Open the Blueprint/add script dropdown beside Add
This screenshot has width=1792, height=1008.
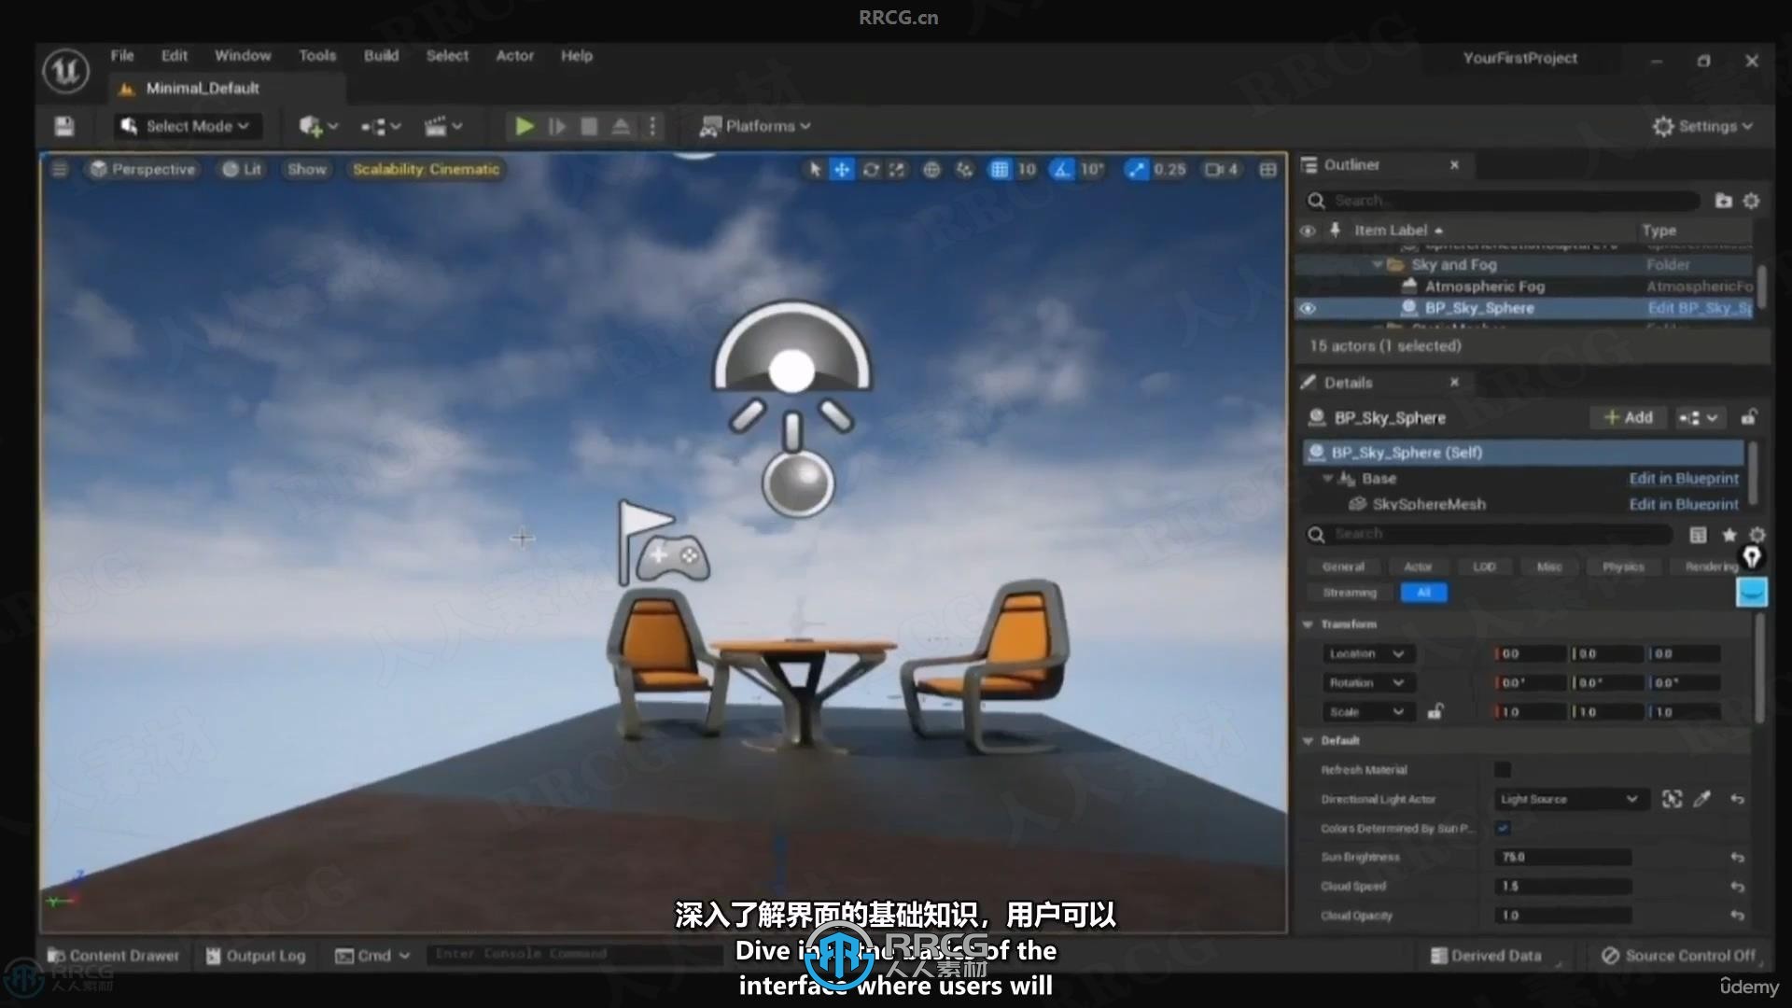pos(1698,418)
